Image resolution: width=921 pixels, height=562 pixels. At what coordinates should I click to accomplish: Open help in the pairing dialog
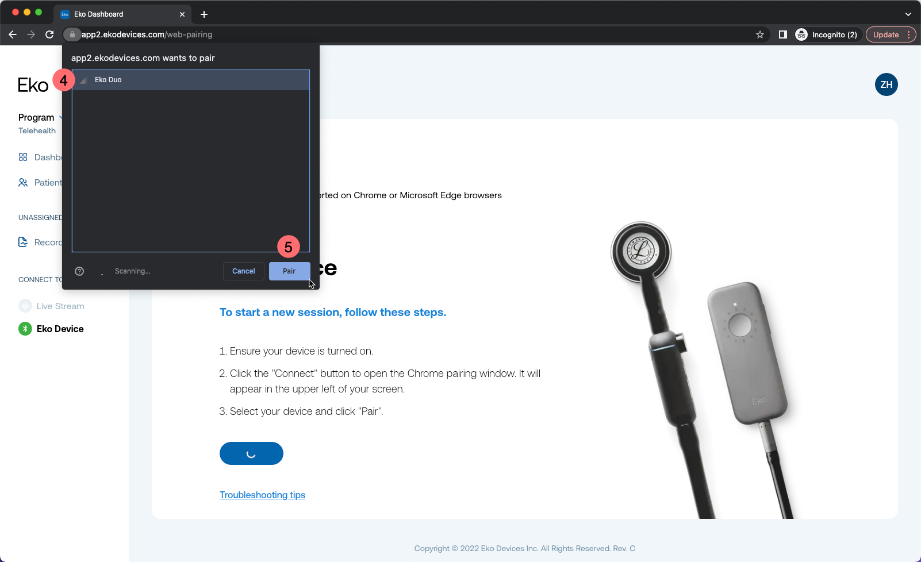pos(79,271)
